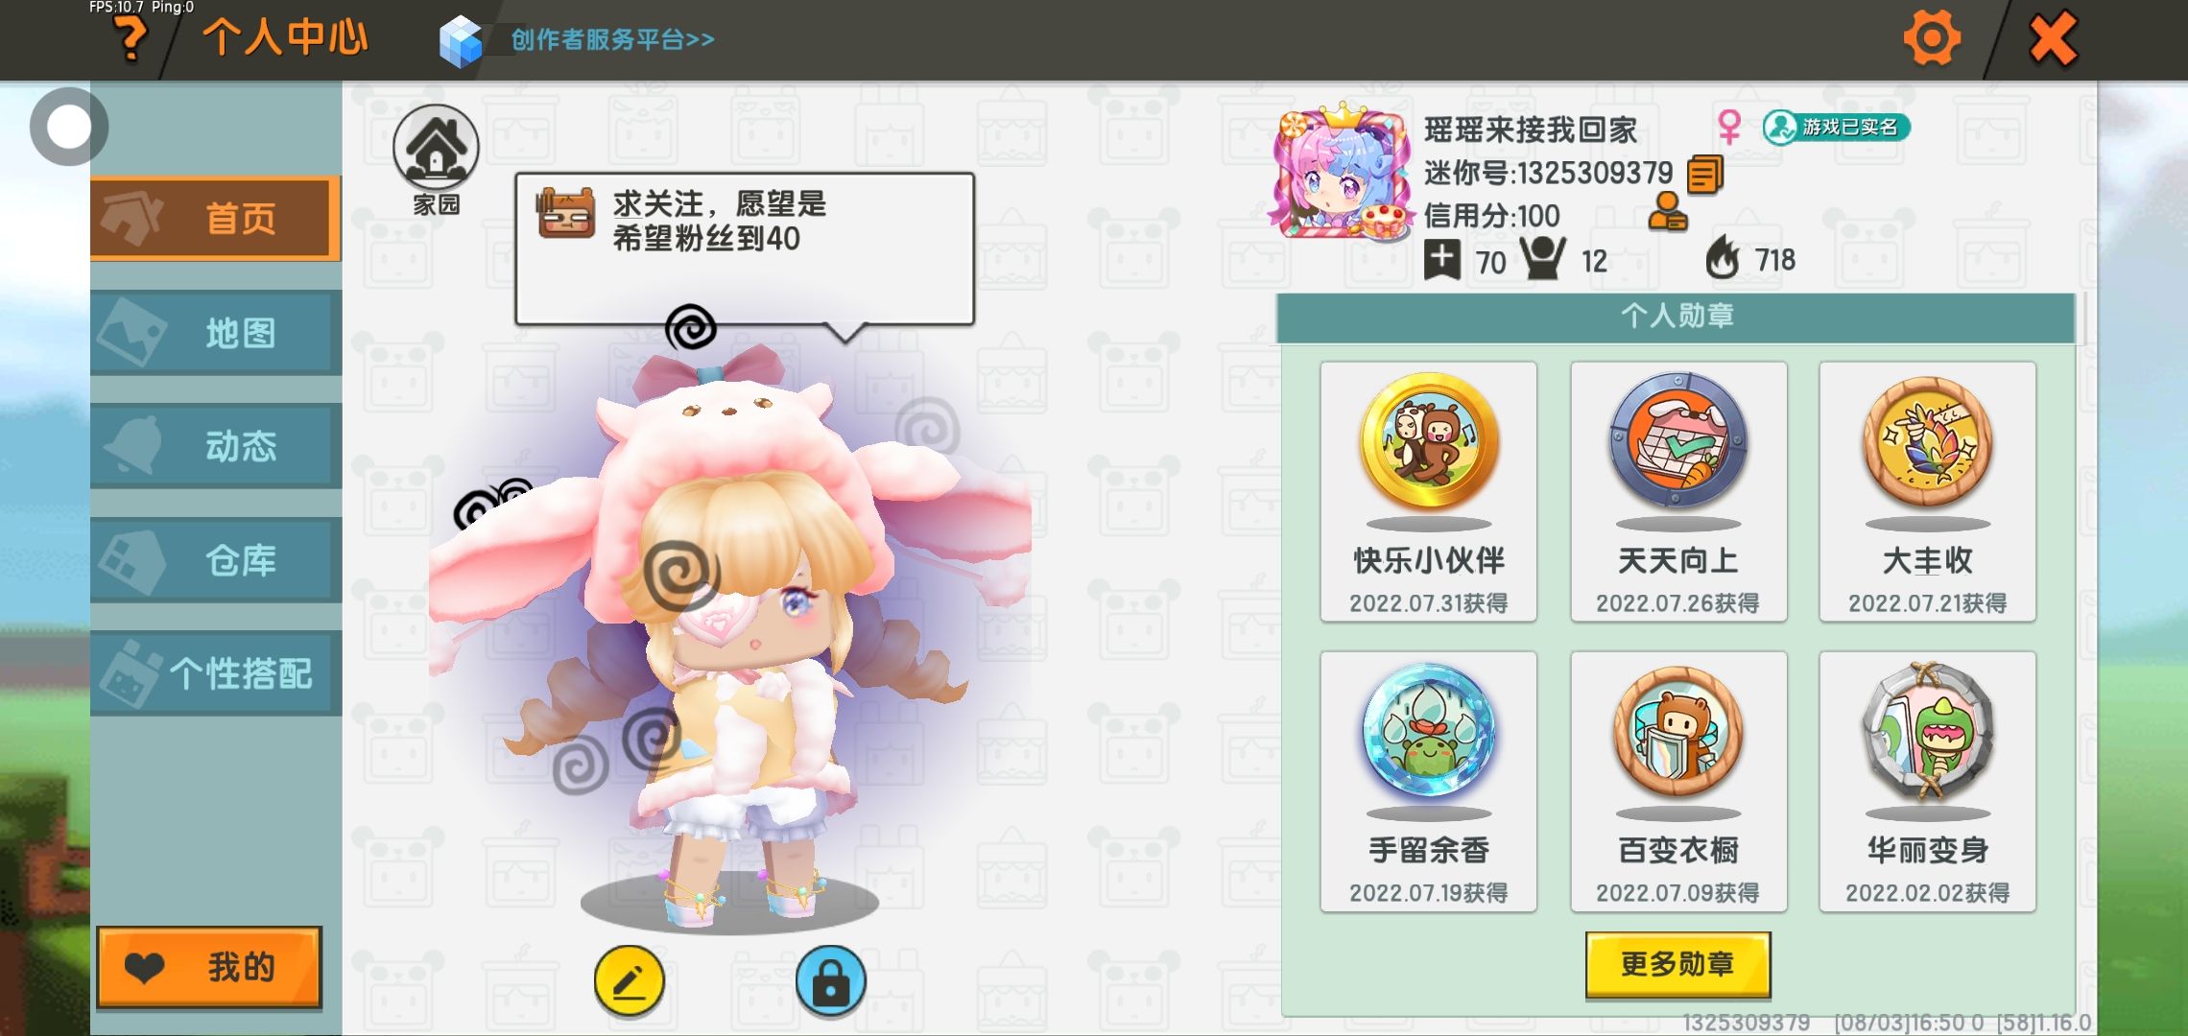The width and height of the screenshot is (2188, 1036).
Task: Copy the 迷你号 with the clipboard icon
Action: coord(1704,175)
